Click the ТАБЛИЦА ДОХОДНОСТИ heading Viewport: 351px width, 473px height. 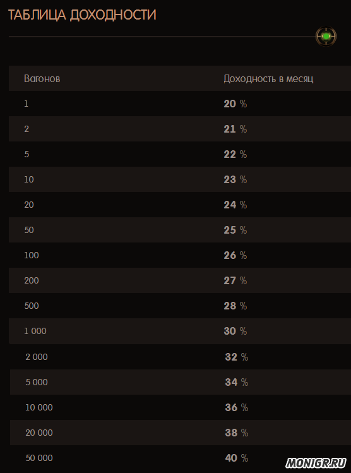coord(82,15)
